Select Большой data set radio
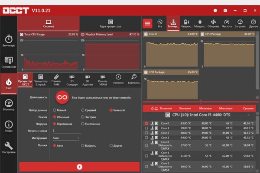The image size is (260, 173). (111, 110)
